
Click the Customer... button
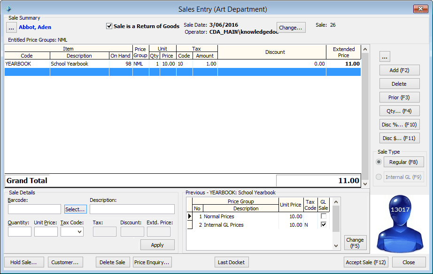tap(65, 262)
